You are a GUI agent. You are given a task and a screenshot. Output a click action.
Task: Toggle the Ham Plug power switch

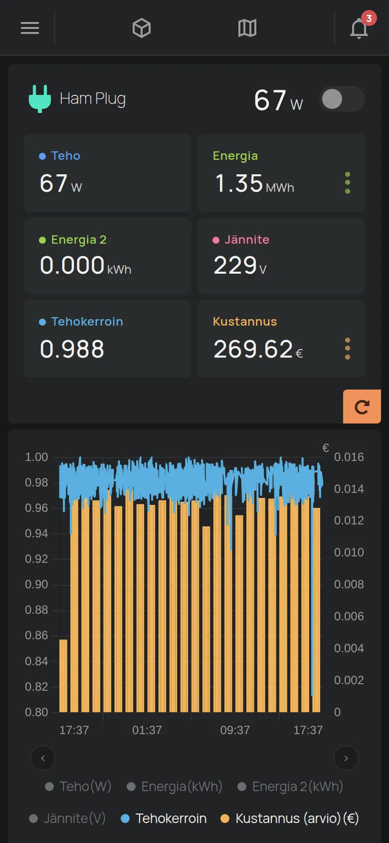tap(342, 99)
